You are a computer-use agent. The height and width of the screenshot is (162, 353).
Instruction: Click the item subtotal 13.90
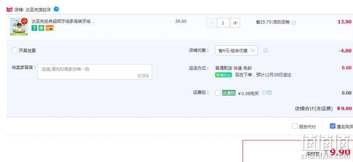(345, 22)
